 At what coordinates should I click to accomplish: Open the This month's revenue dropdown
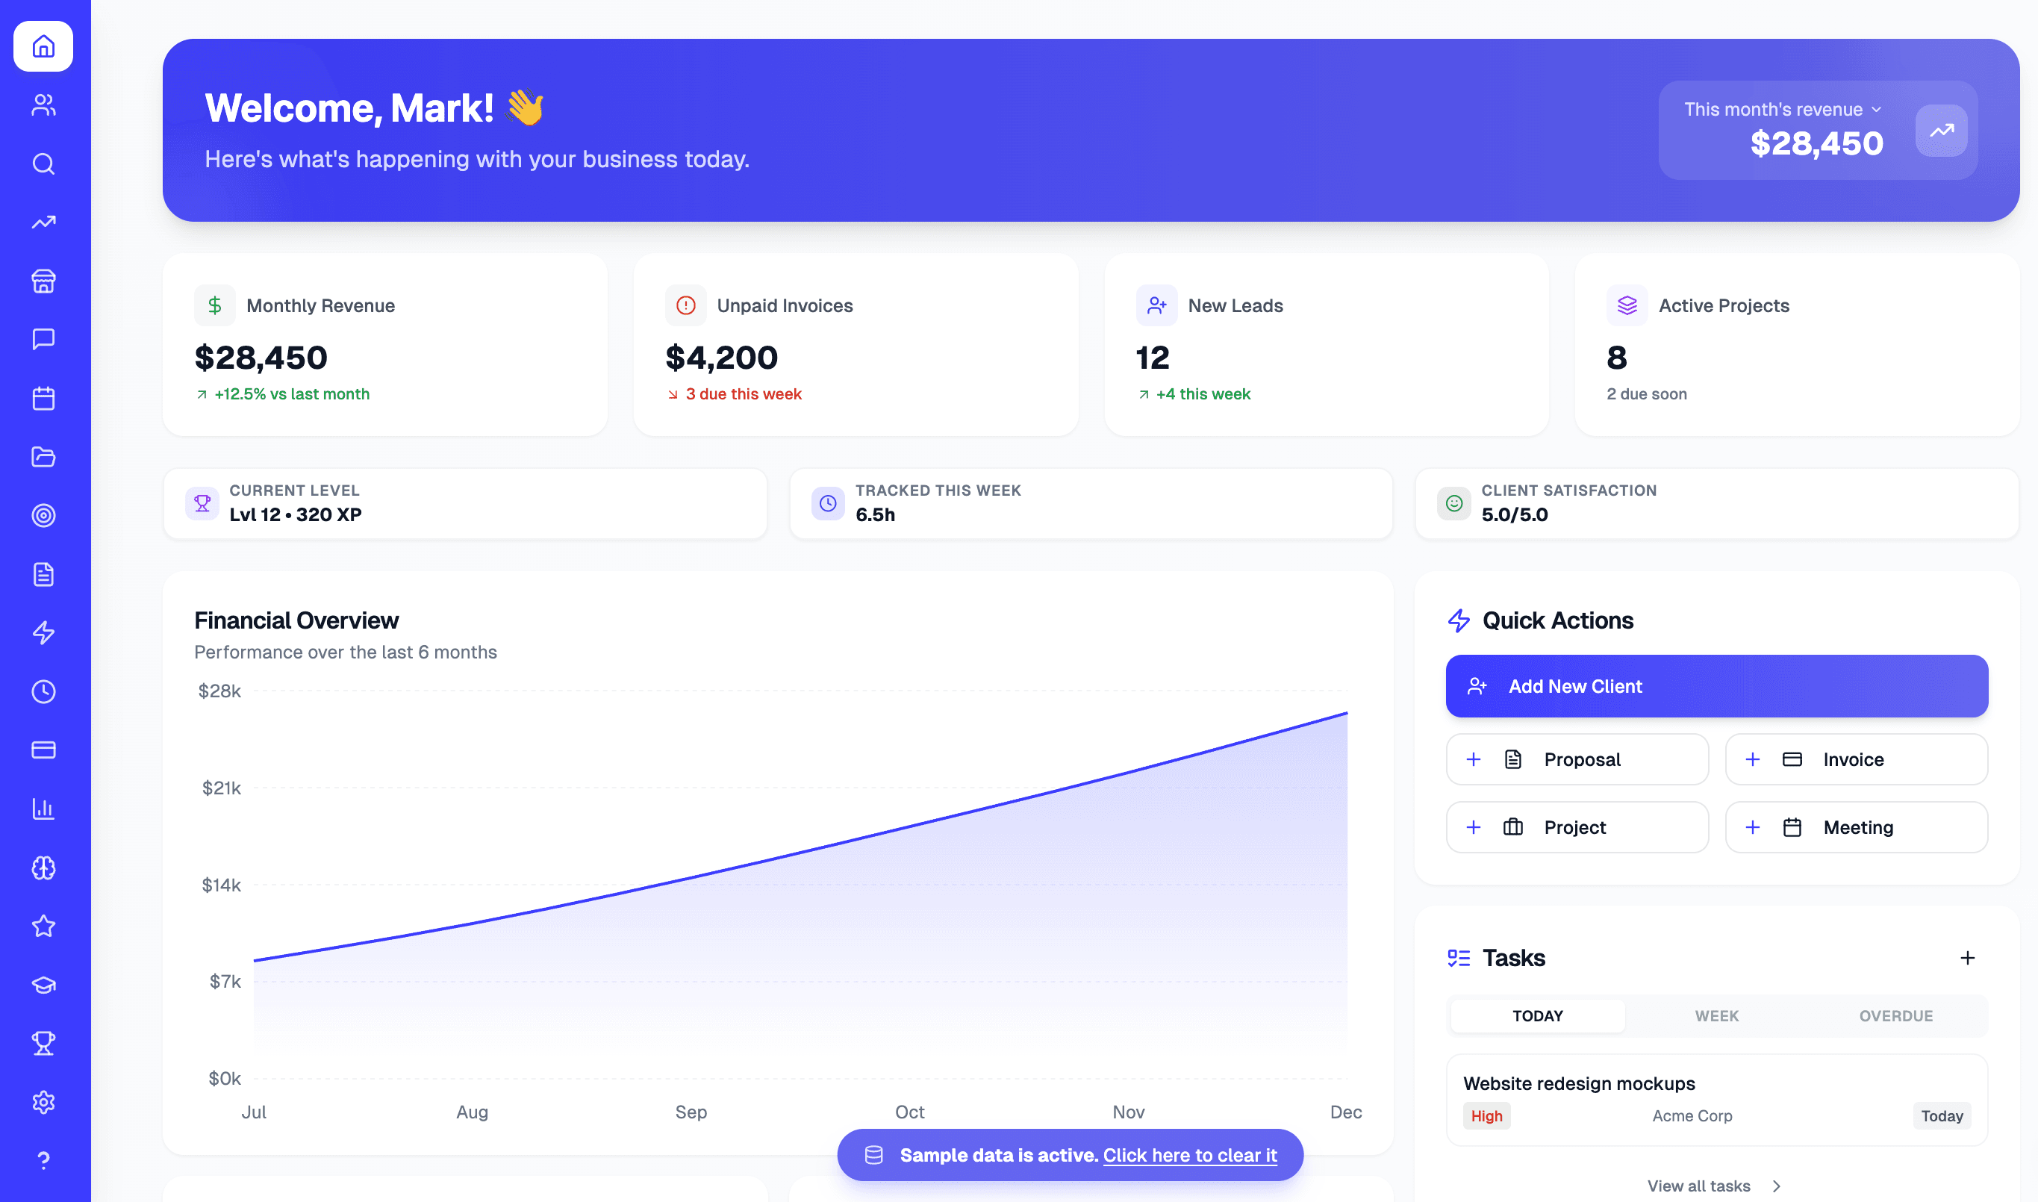coord(1782,109)
